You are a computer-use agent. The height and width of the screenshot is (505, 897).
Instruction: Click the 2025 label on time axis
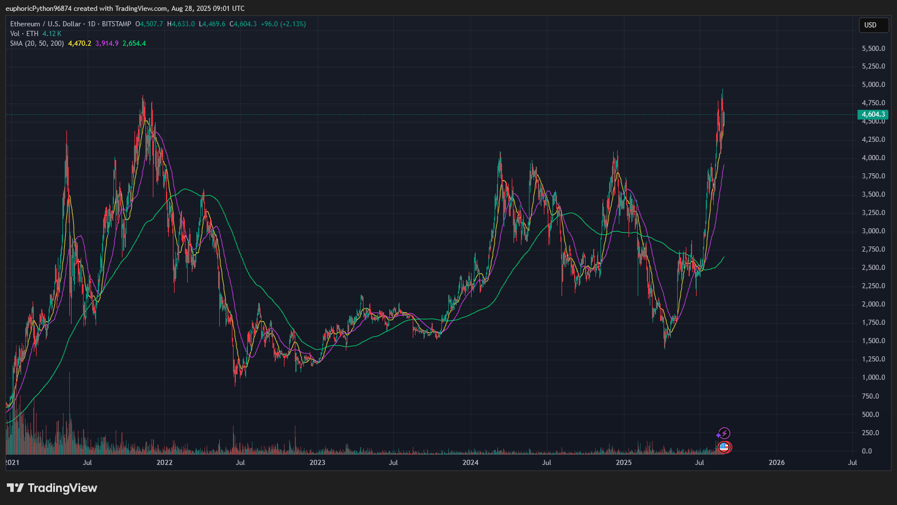(624, 463)
